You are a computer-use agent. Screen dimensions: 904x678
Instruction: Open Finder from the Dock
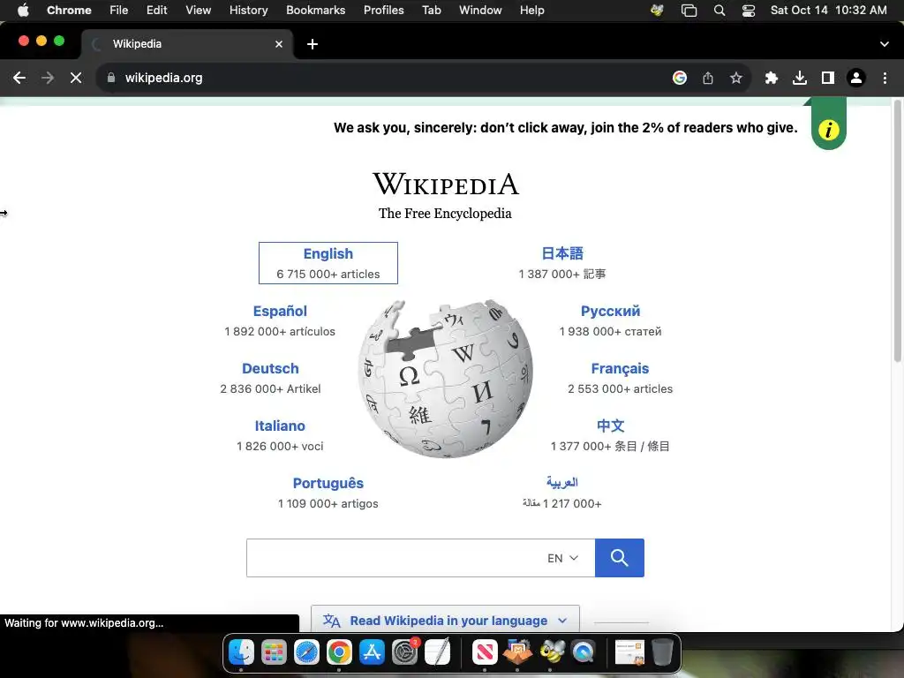coord(241,652)
